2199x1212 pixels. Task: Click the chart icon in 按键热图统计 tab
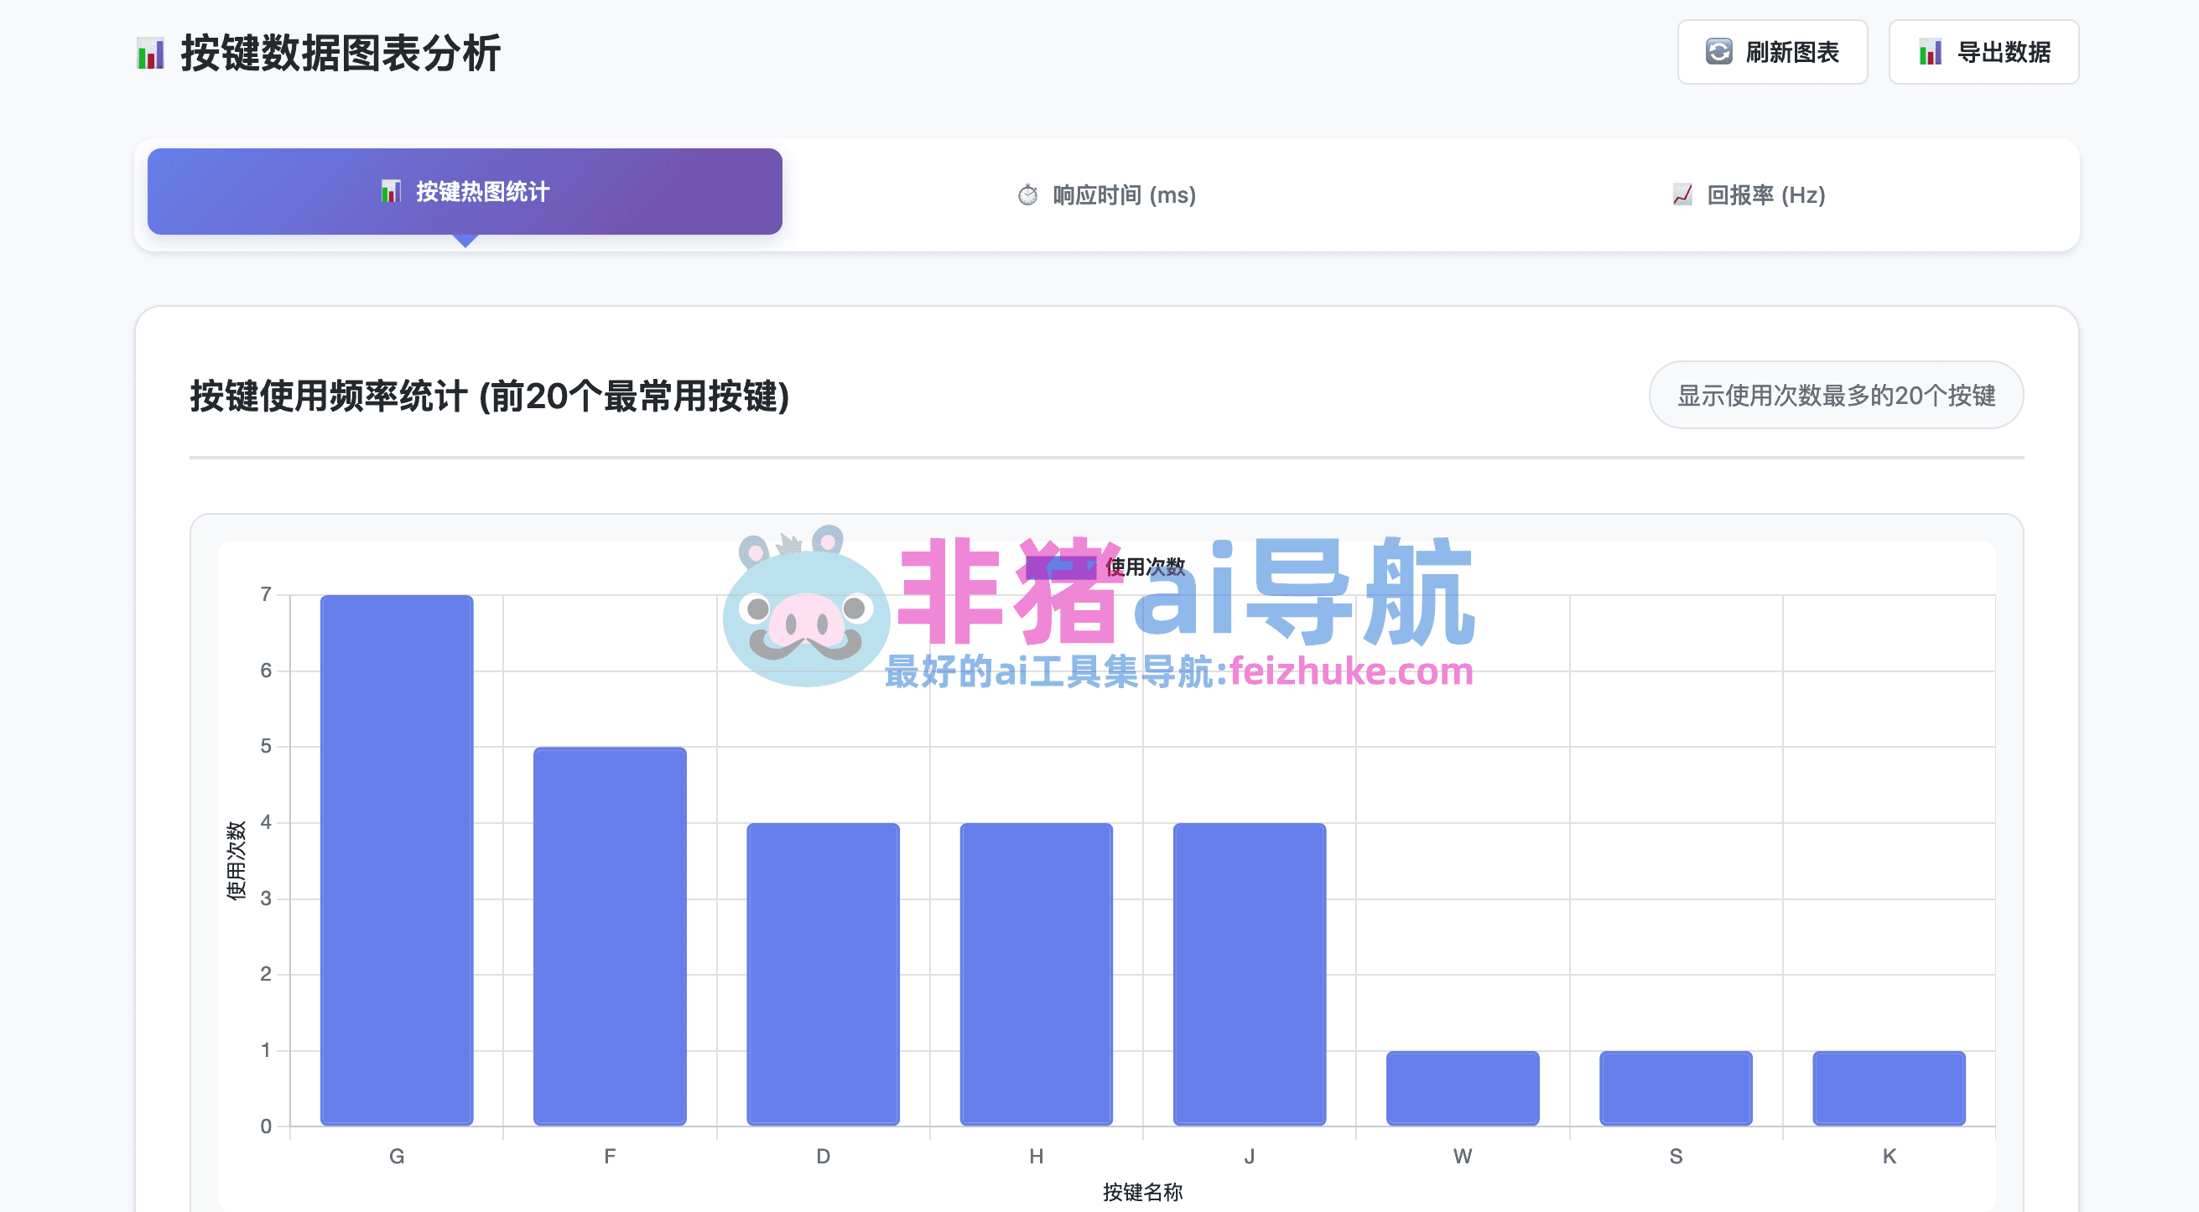click(x=390, y=191)
